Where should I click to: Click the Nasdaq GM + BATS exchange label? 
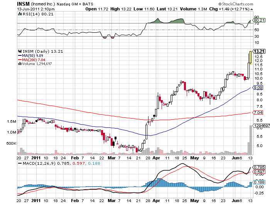click(x=75, y=4)
